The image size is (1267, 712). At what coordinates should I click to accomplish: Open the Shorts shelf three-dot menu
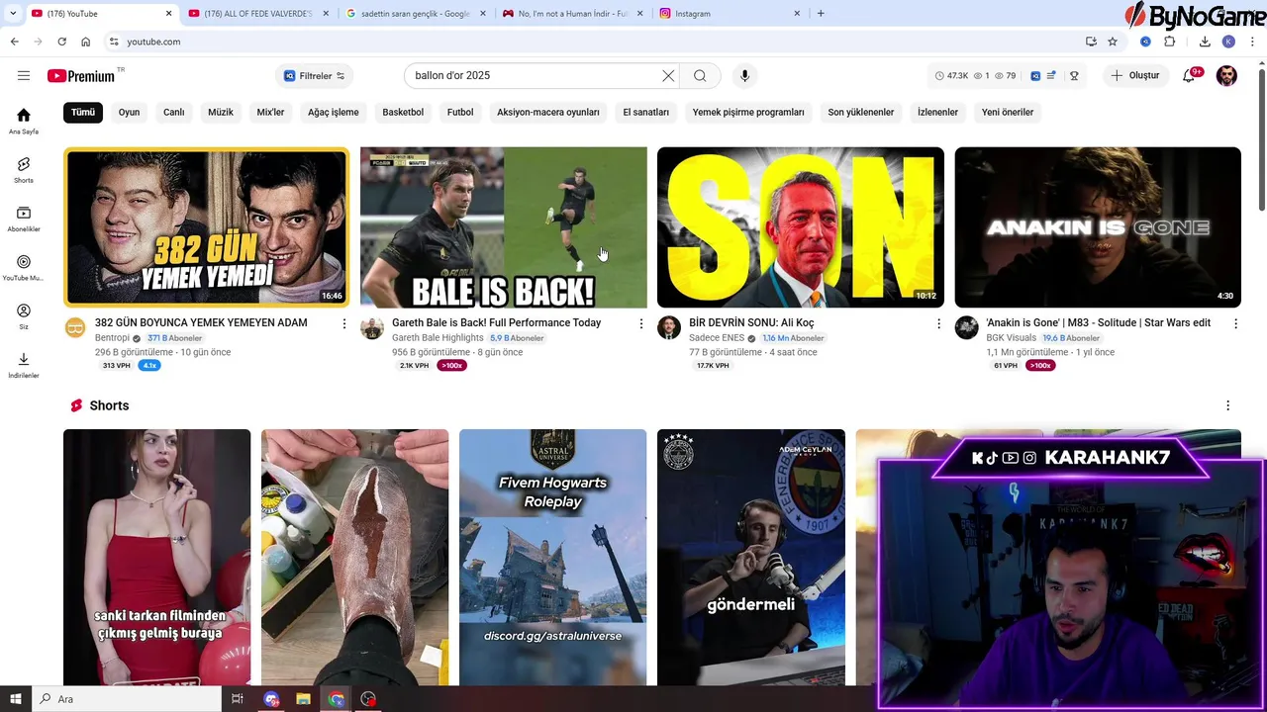(1227, 405)
